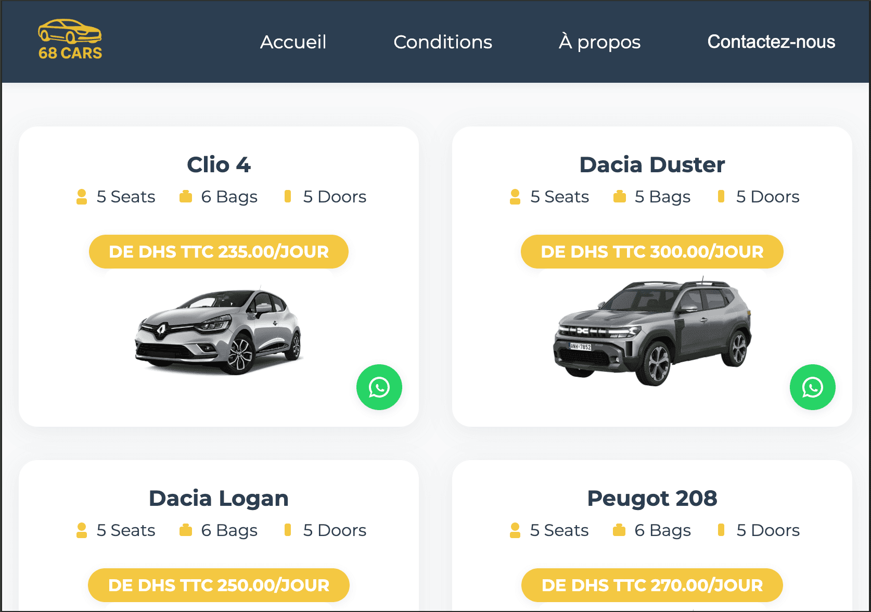Open the Conditions page
Image resolution: width=871 pixels, height=612 pixels.
coord(443,42)
